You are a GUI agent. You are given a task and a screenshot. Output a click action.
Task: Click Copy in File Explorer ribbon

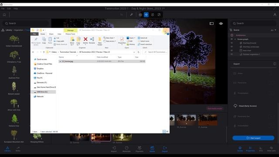(x=44, y=41)
